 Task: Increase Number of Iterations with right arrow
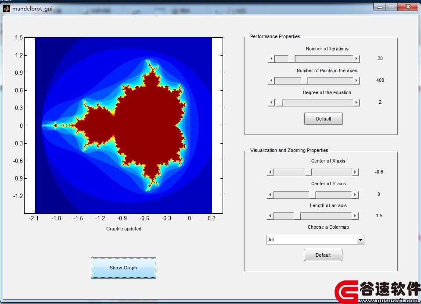[356, 58]
